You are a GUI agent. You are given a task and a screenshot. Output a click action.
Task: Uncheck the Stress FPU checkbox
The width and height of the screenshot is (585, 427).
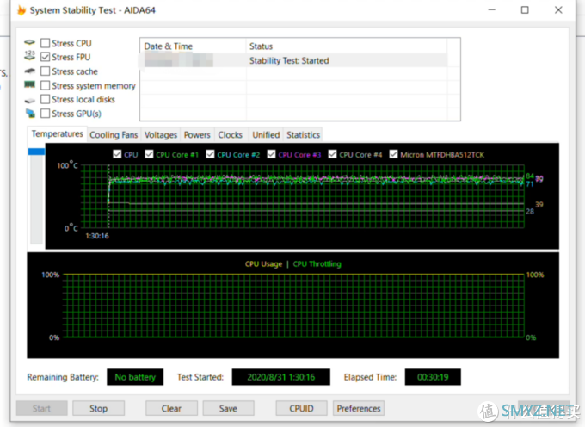click(45, 57)
